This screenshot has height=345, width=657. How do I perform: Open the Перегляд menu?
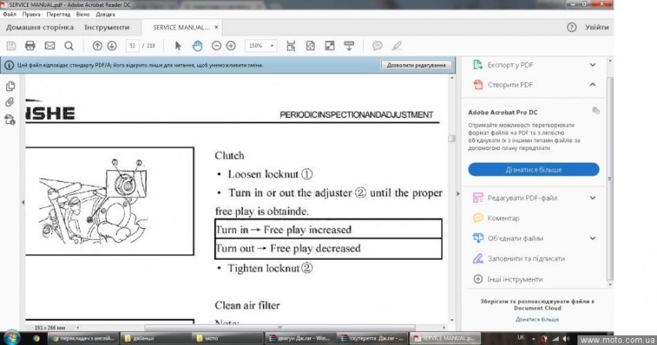click(58, 14)
